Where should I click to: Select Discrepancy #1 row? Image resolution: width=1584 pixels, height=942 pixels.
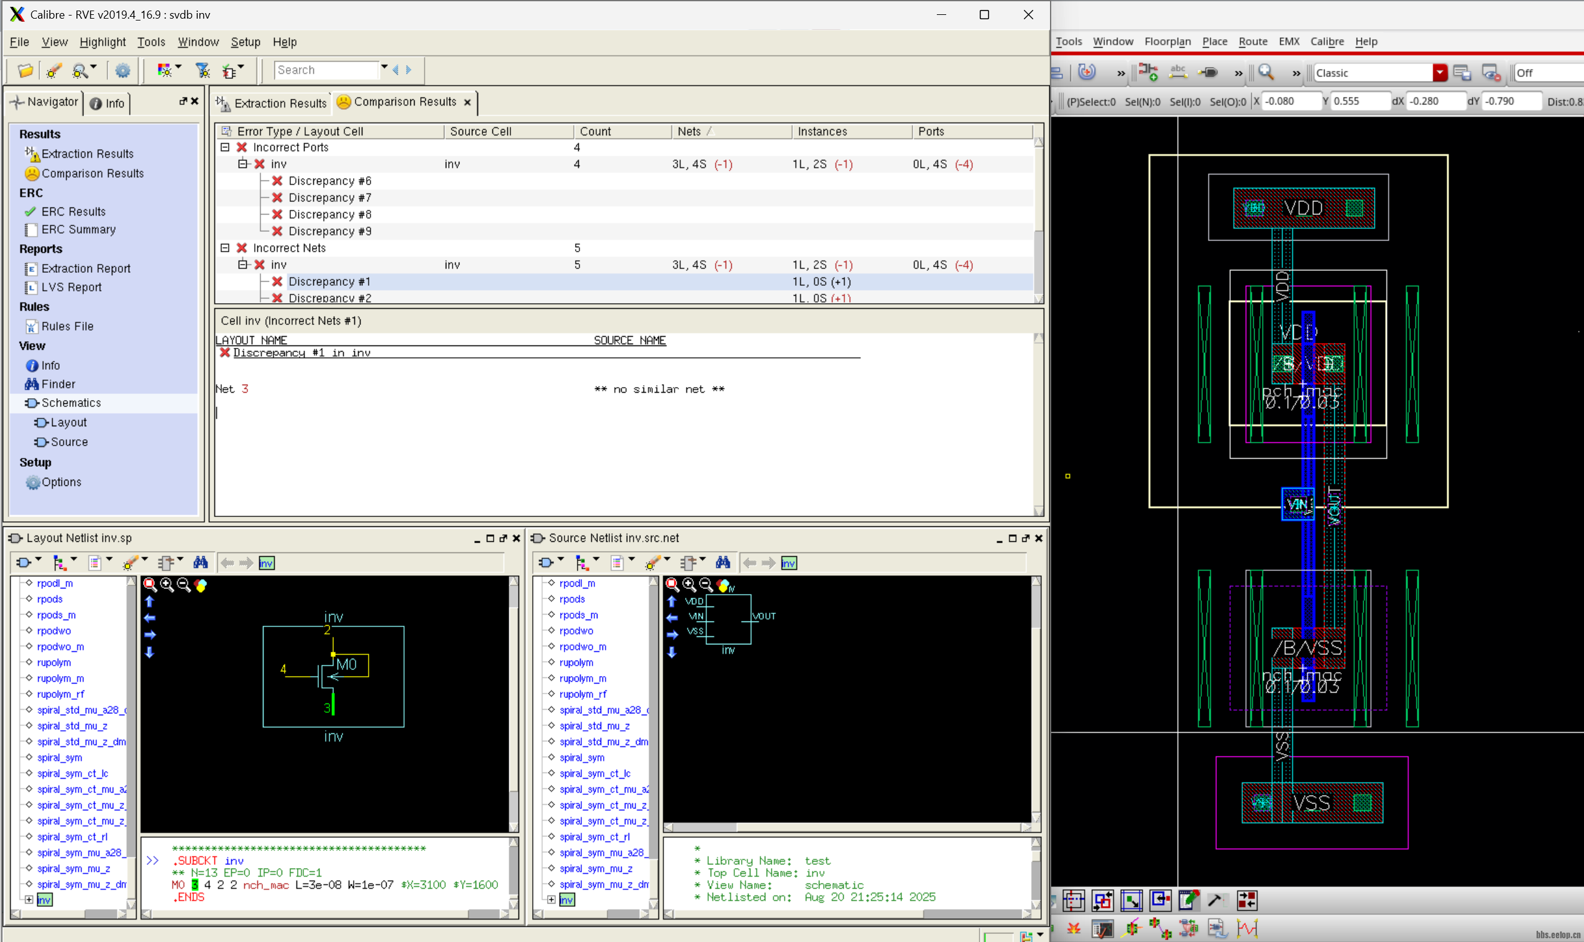[625, 281]
